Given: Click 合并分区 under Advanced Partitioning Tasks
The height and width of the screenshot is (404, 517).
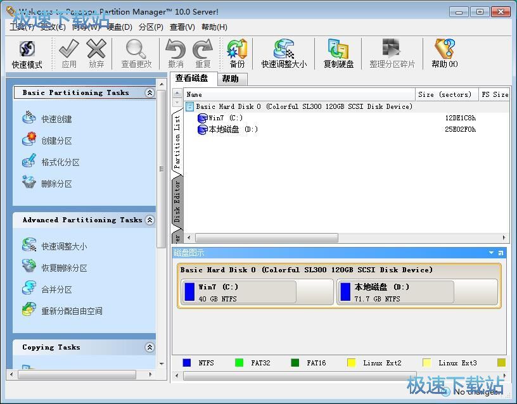Looking at the screenshot, I should coord(53,289).
